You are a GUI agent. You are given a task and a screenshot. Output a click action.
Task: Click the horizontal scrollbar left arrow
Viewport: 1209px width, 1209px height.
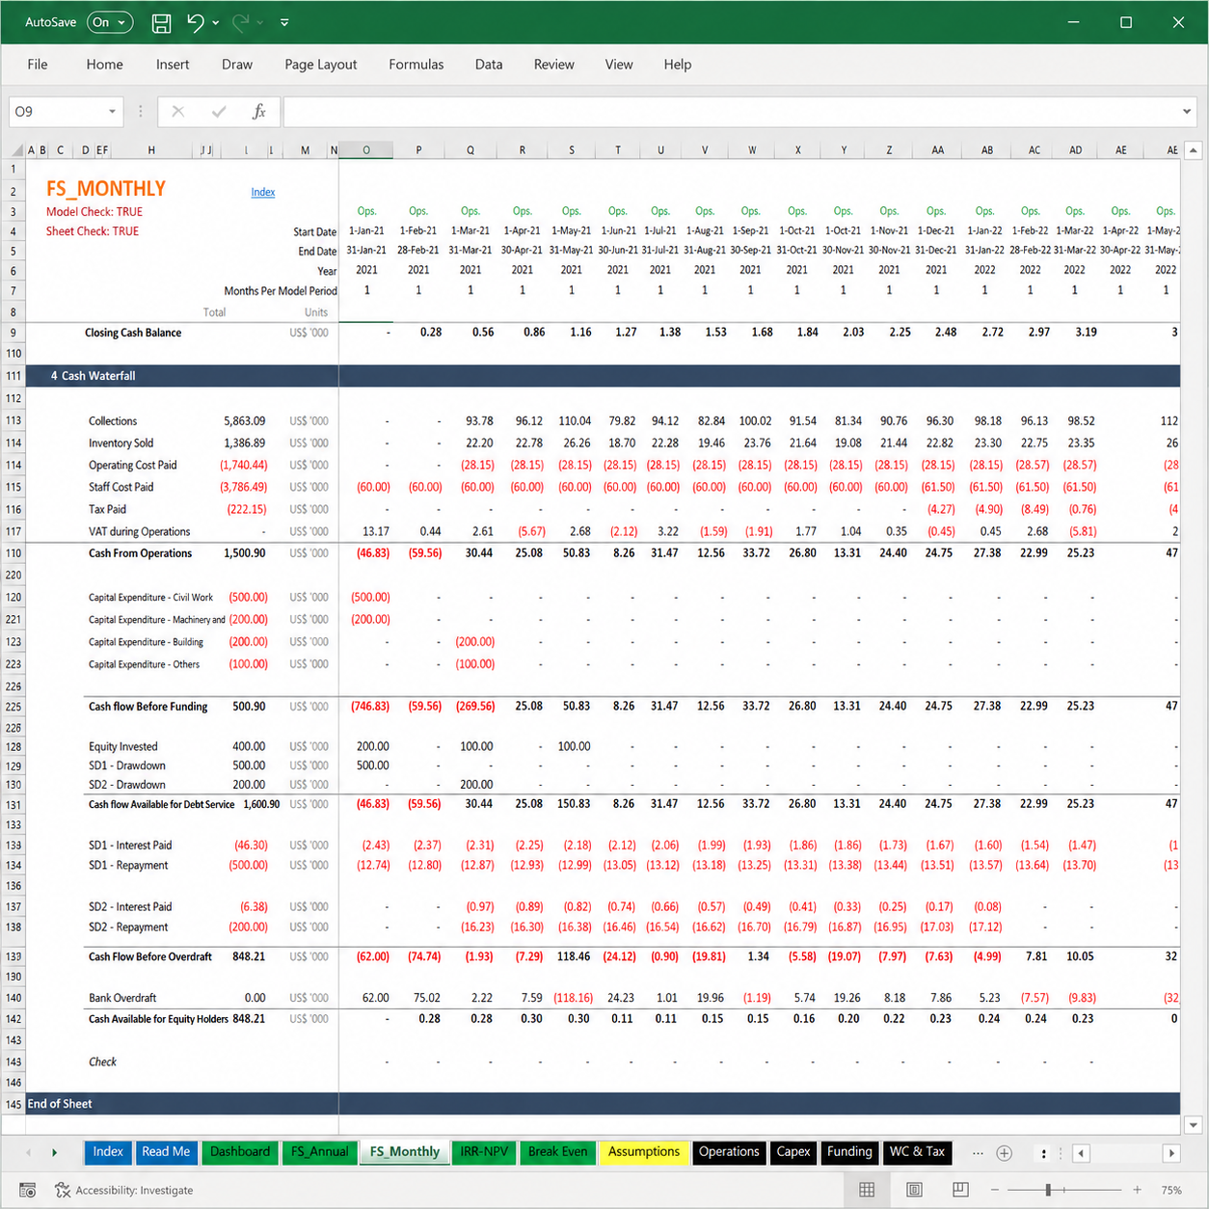tap(1082, 1153)
